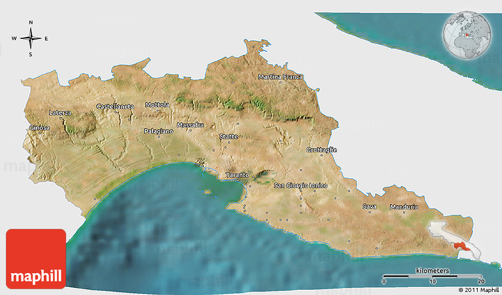This screenshot has height=295, width=502.
Task: Select the Grottaglie town label
Action: point(322,150)
